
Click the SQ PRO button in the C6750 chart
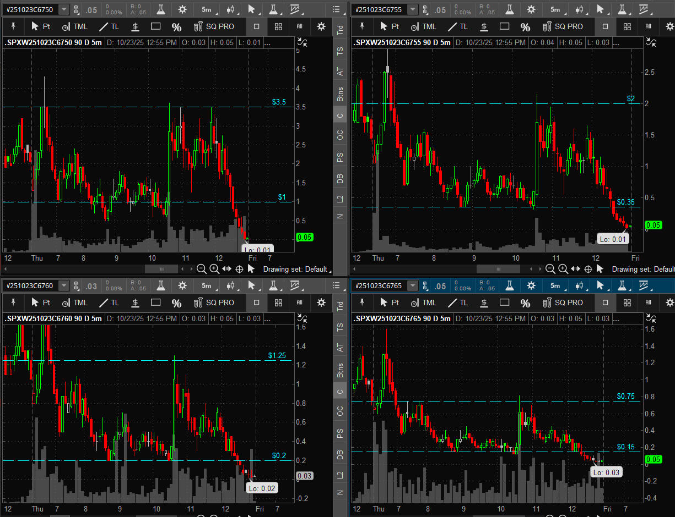coord(214,26)
